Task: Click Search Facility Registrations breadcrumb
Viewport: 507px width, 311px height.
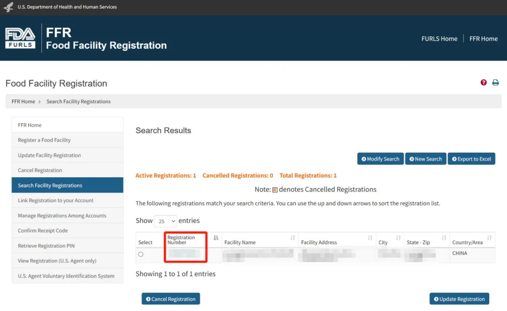Action: [78, 101]
